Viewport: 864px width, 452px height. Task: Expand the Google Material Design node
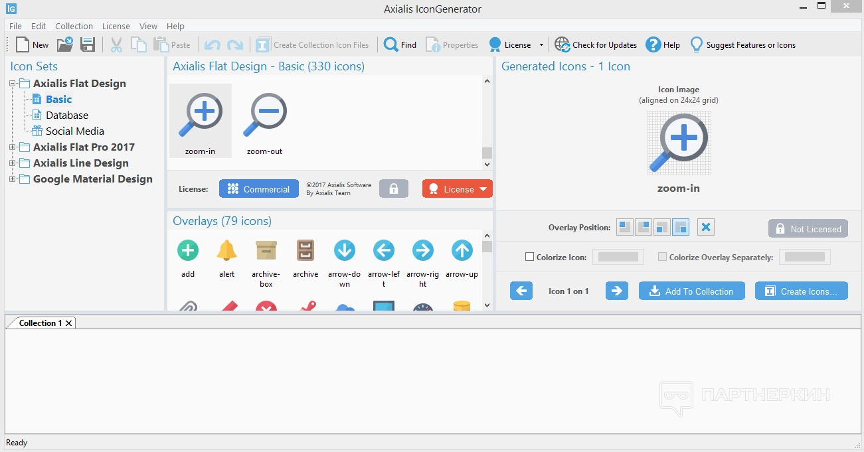[12, 179]
